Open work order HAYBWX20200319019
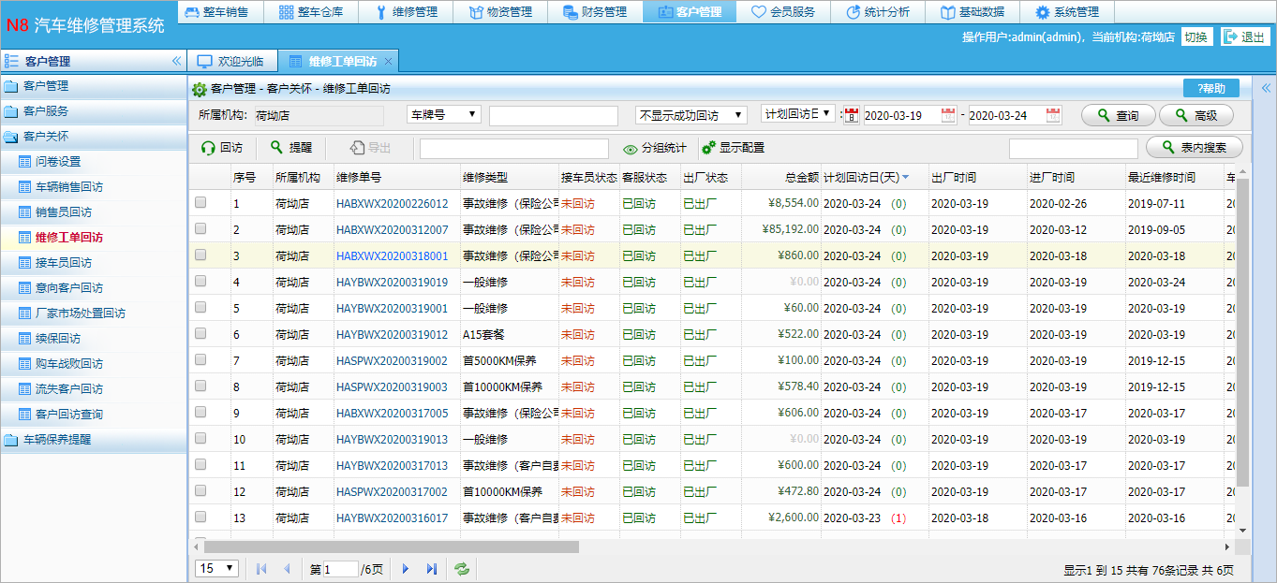 pyautogui.click(x=393, y=282)
